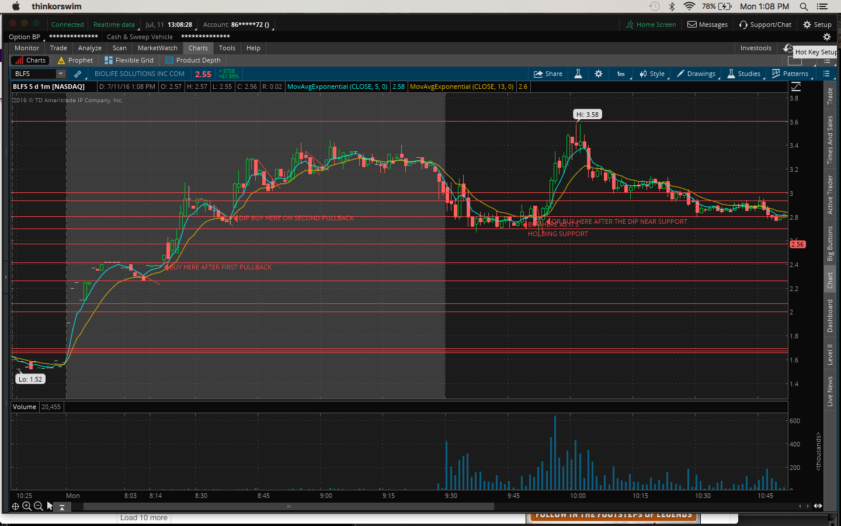841x526 pixels.
Task: Switch to the Analyze tab
Action: (90, 48)
